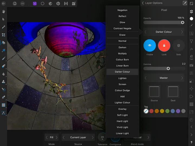Choose Soft Light blend mode
The image size is (195, 146).
pyautogui.click(x=122, y=115)
